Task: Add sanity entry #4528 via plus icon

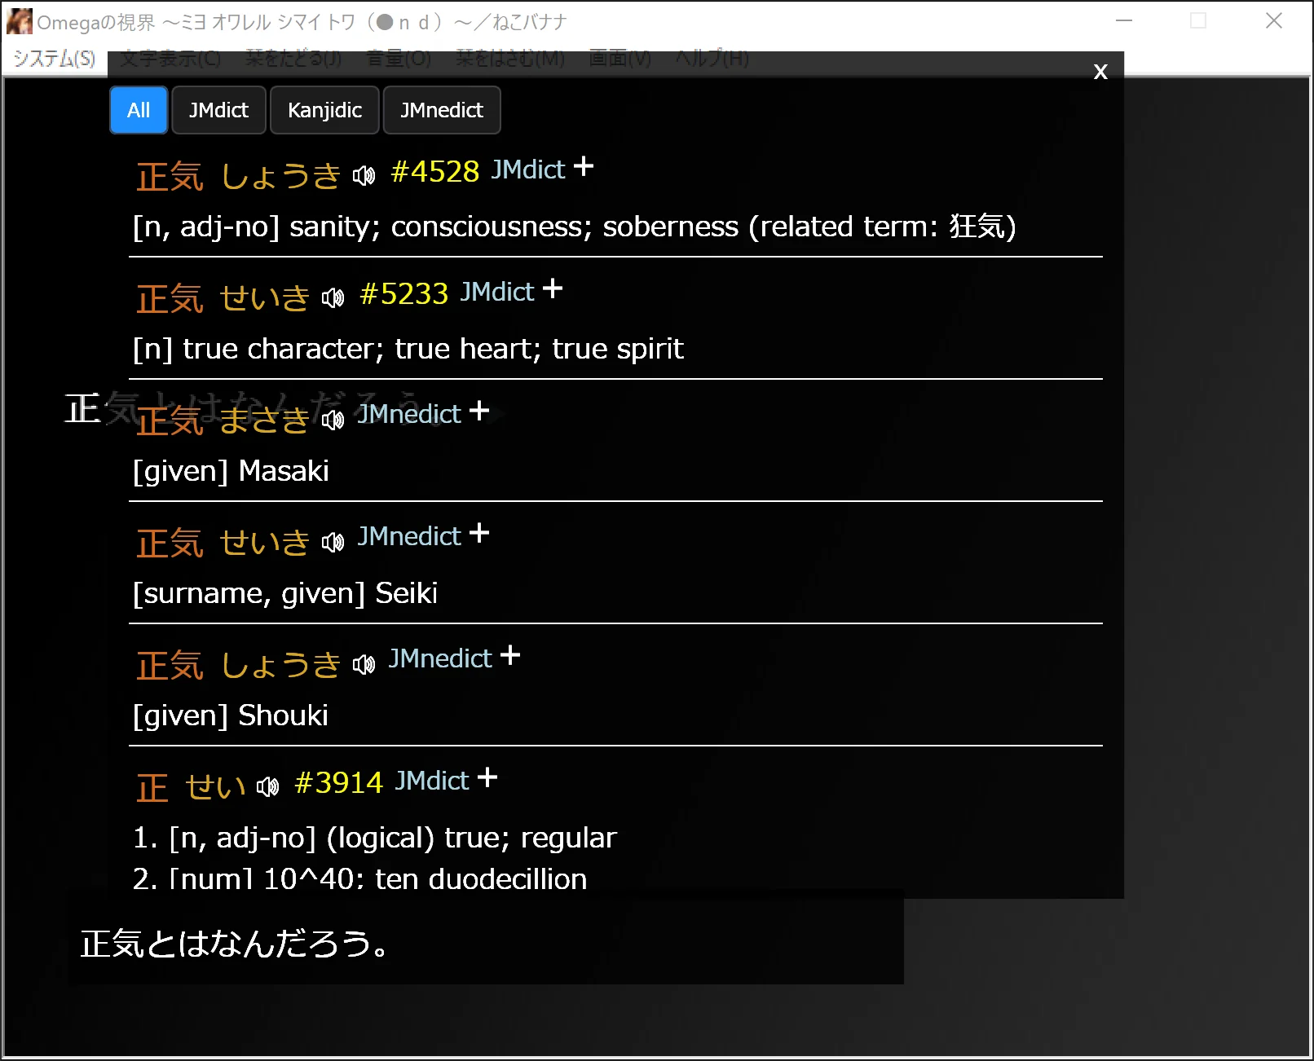Action: 584,165
